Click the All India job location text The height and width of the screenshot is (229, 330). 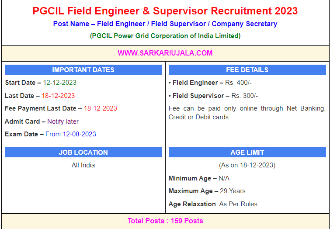[x=83, y=165]
